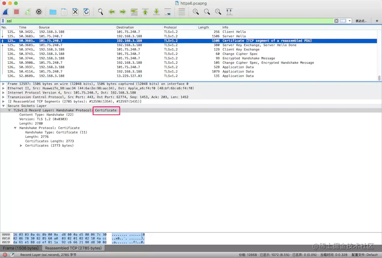Select Content Type: Handshake (22) line
Image resolution: width=382 pixels, height=258 pixels.
click(46, 114)
